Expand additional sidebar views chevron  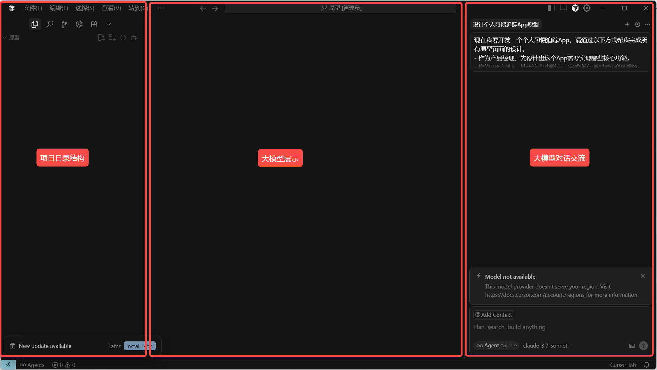[109, 24]
